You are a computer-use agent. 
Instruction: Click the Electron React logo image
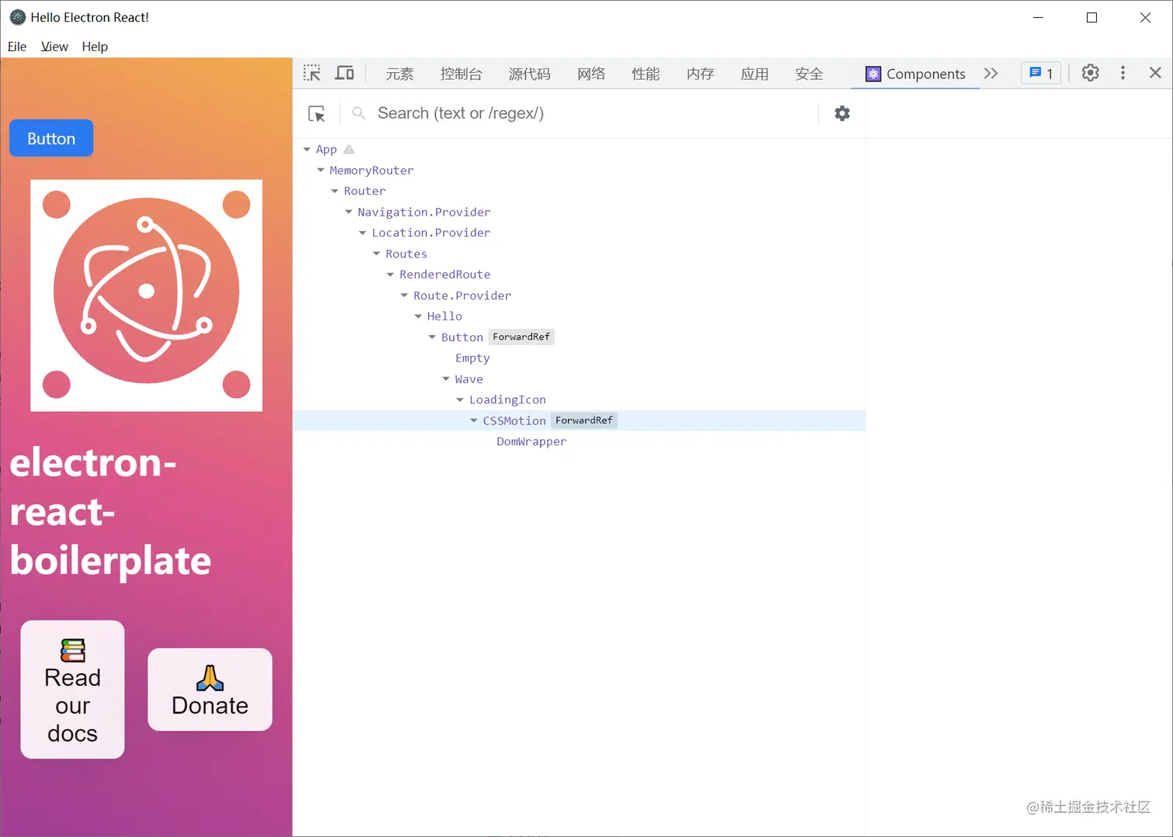pos(147,296)
